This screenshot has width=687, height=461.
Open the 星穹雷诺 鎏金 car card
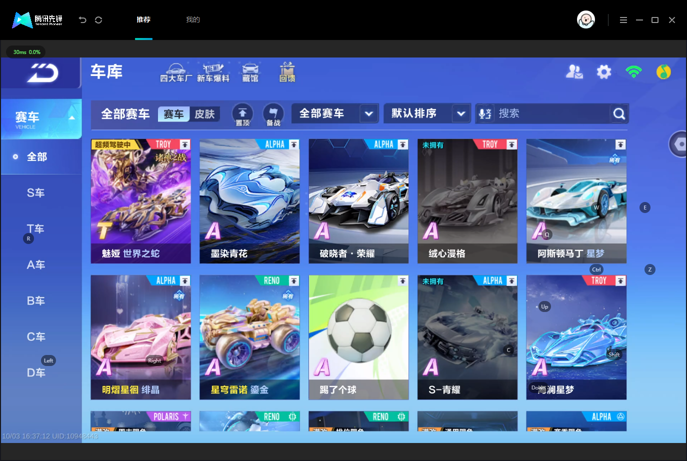coord(249,337)
